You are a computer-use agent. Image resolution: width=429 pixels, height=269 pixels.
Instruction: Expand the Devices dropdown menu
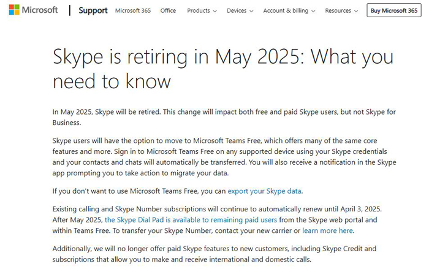point(240,10)
